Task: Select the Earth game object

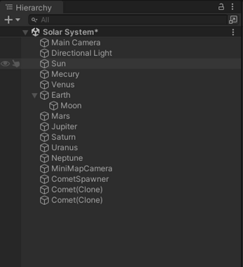Action: coord(61,95)
